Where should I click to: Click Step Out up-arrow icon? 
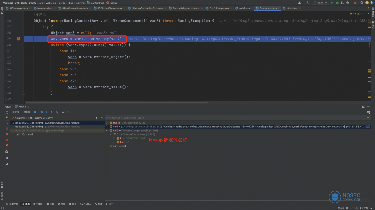(52, 112)
